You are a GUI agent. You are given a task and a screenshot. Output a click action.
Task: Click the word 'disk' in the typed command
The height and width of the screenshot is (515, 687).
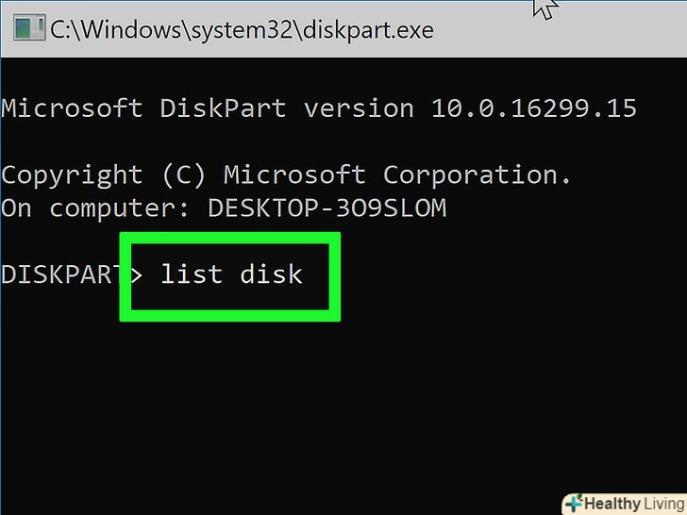coord(271,275)
